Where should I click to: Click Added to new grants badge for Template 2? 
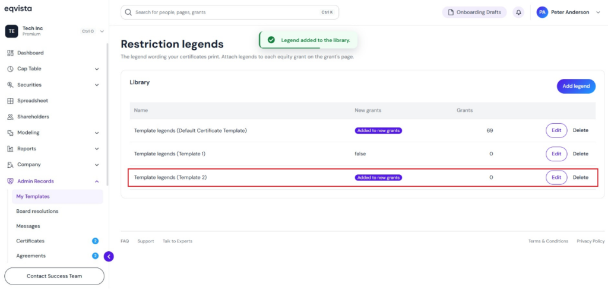(x=378, y=178)
